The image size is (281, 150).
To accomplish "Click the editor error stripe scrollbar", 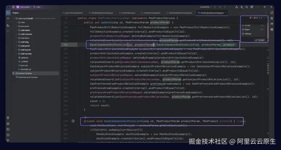I will pyautogui.click(x=268, y=79).
